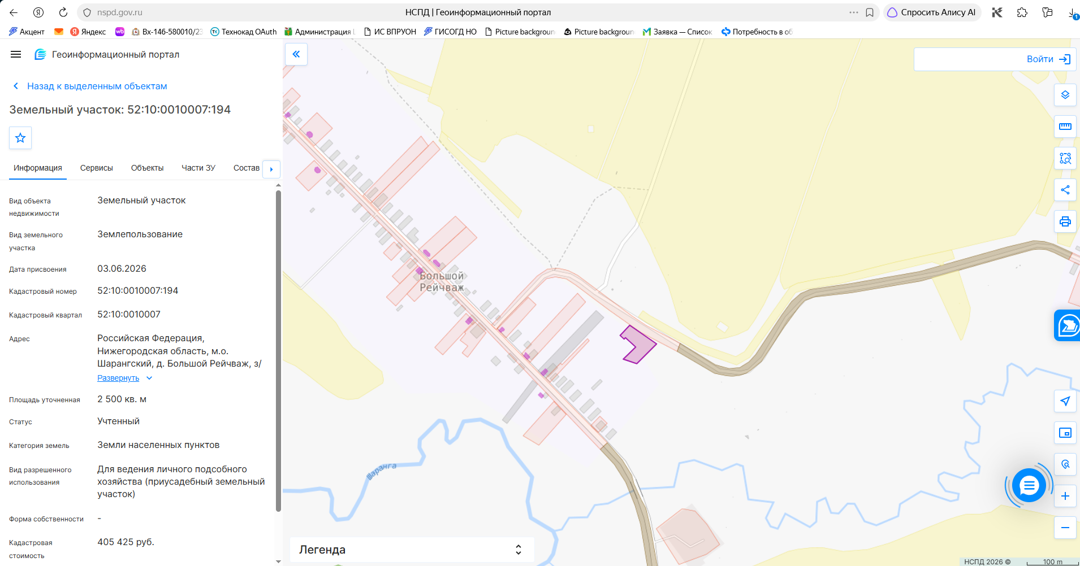The image size is (1080, 566).
Task: Open the map layers panel icon
Action: (x=1065, y=95)
